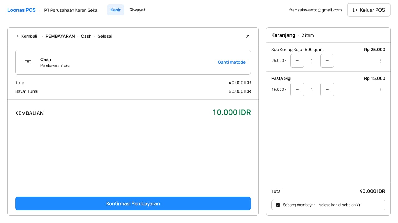Click the Keluar POS exit button
The image size is (398, 223).
(369, 10)
